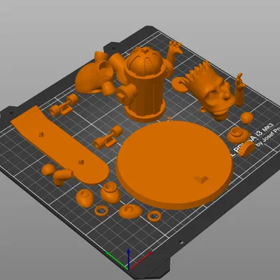Select the ridged semicircle part by Prusa text

click(247, 150)
